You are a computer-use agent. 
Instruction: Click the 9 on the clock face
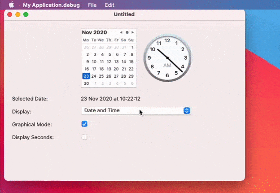[149, 57]
